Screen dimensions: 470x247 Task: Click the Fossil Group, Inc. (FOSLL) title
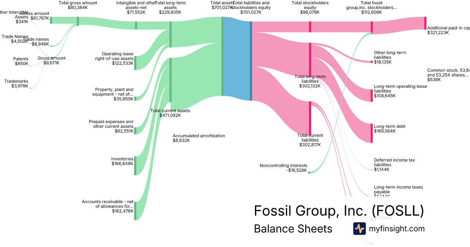(339, 211)
